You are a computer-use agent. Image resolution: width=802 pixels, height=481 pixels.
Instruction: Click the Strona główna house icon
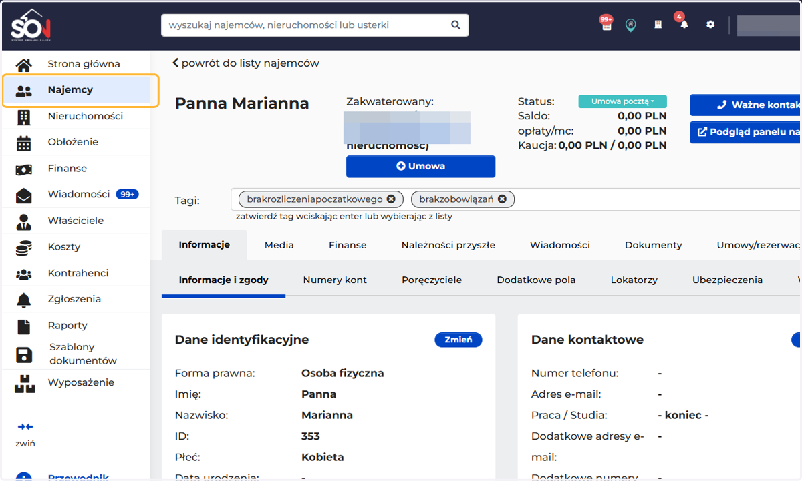pyautogui.click(x=23, y=65)
